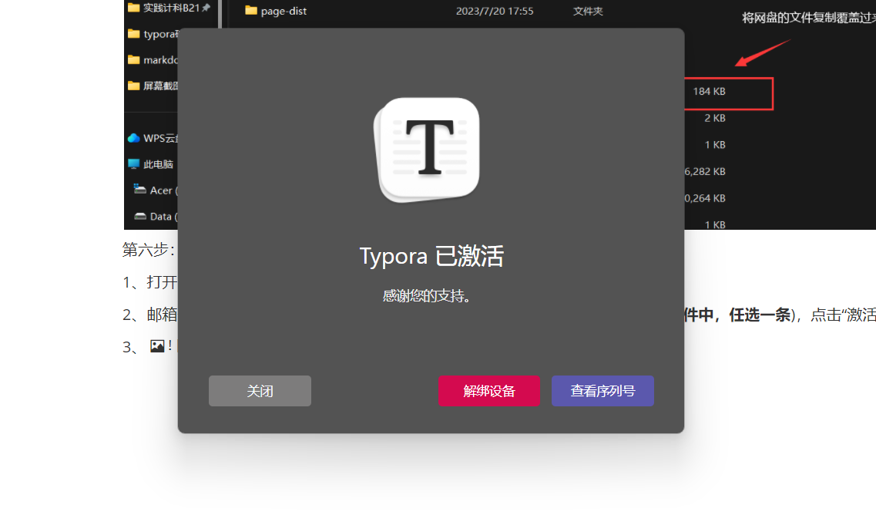The image size is (876, 522).
Task: Click the 184 KB file size
Action: [x=709, y=91]
